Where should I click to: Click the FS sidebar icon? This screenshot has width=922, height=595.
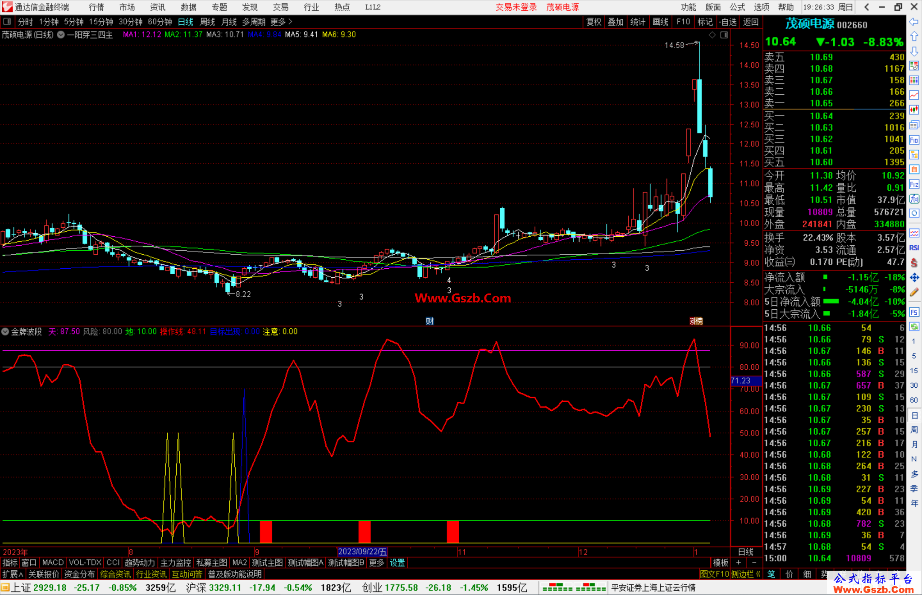(914, 312)
